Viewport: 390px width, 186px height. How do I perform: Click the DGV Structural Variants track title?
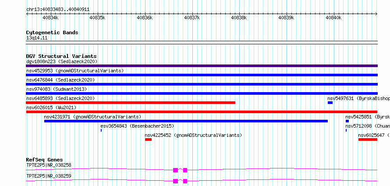(x=61, y=56)
